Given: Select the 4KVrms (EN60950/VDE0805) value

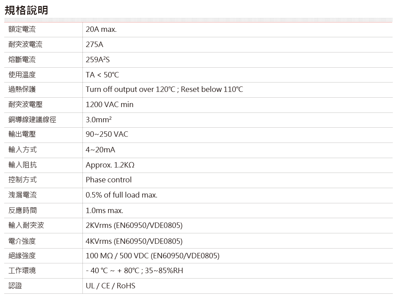Looking at the screenshot, I should (x=134, y=241).
